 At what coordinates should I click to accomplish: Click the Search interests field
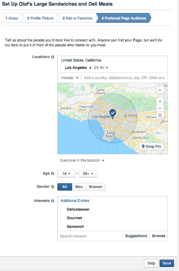pos(90,236)
